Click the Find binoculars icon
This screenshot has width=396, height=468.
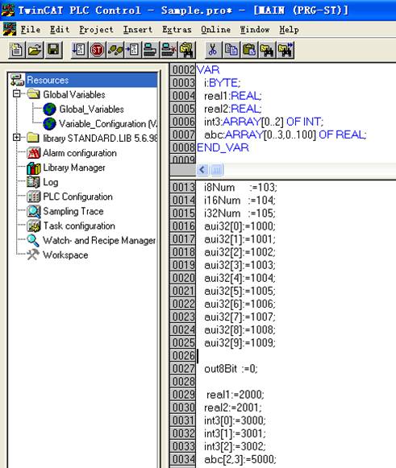click(267, 50)
